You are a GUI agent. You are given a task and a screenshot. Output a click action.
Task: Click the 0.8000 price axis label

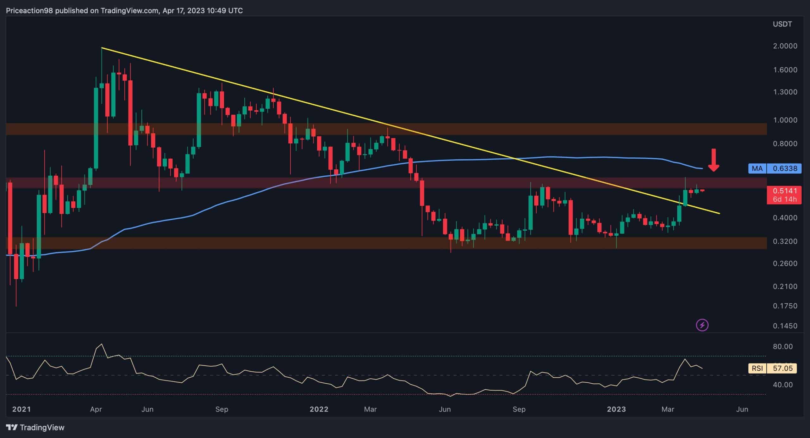(785, 143)
